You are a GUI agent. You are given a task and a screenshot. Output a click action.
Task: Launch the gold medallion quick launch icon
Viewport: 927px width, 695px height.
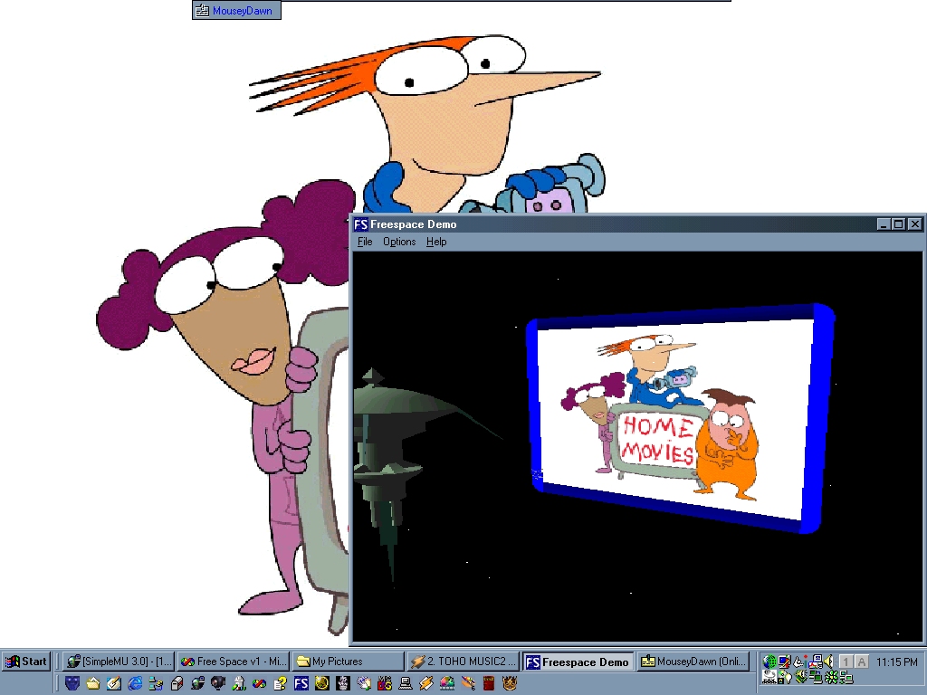click(322, 683)
